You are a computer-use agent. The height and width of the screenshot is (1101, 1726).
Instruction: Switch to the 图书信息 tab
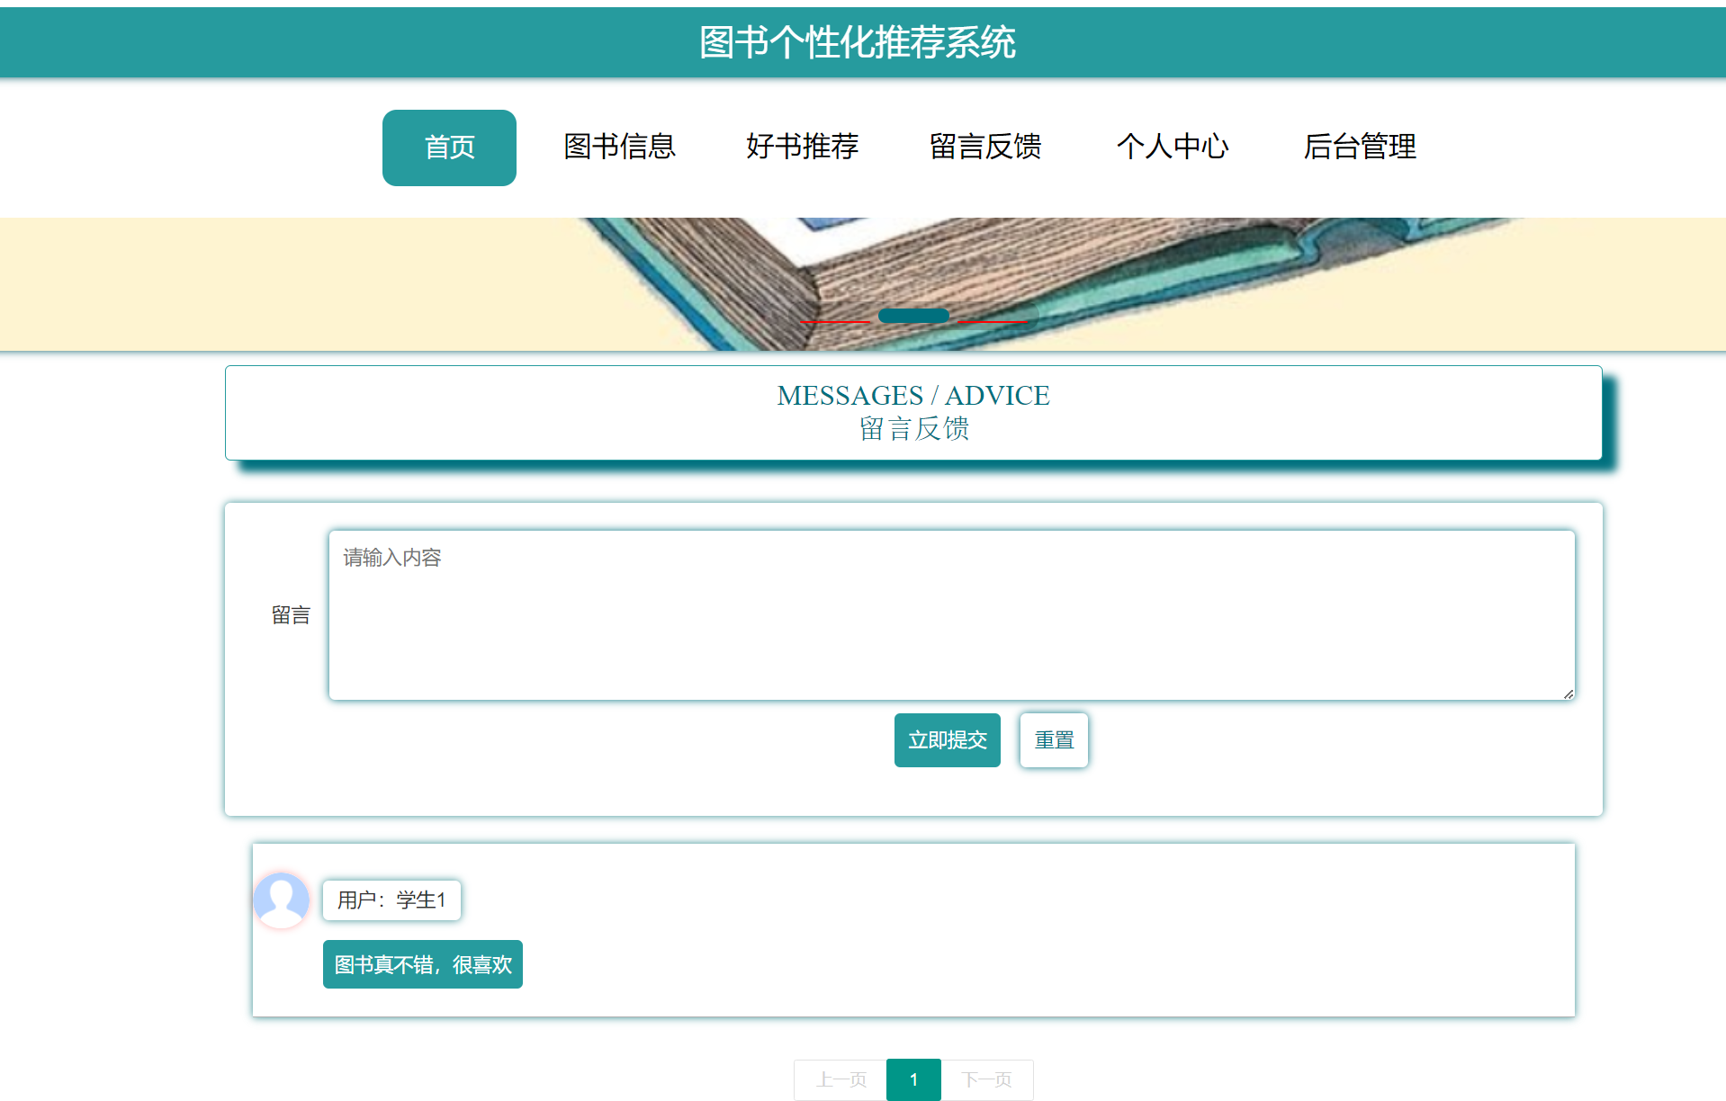click(619, 148)
